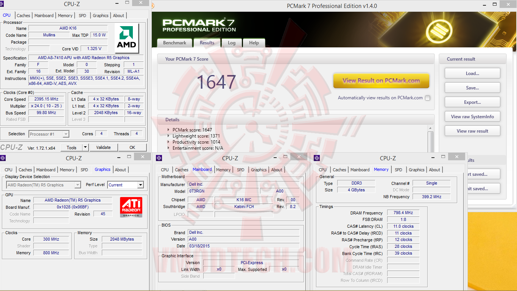Screen dimensions: 517x291
Task: Open the Help tab in PCMark 7
Action: click(254, 43)
